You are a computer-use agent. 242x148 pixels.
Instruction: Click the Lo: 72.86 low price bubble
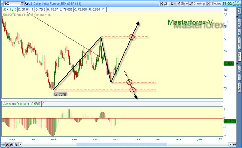(60, 95)
